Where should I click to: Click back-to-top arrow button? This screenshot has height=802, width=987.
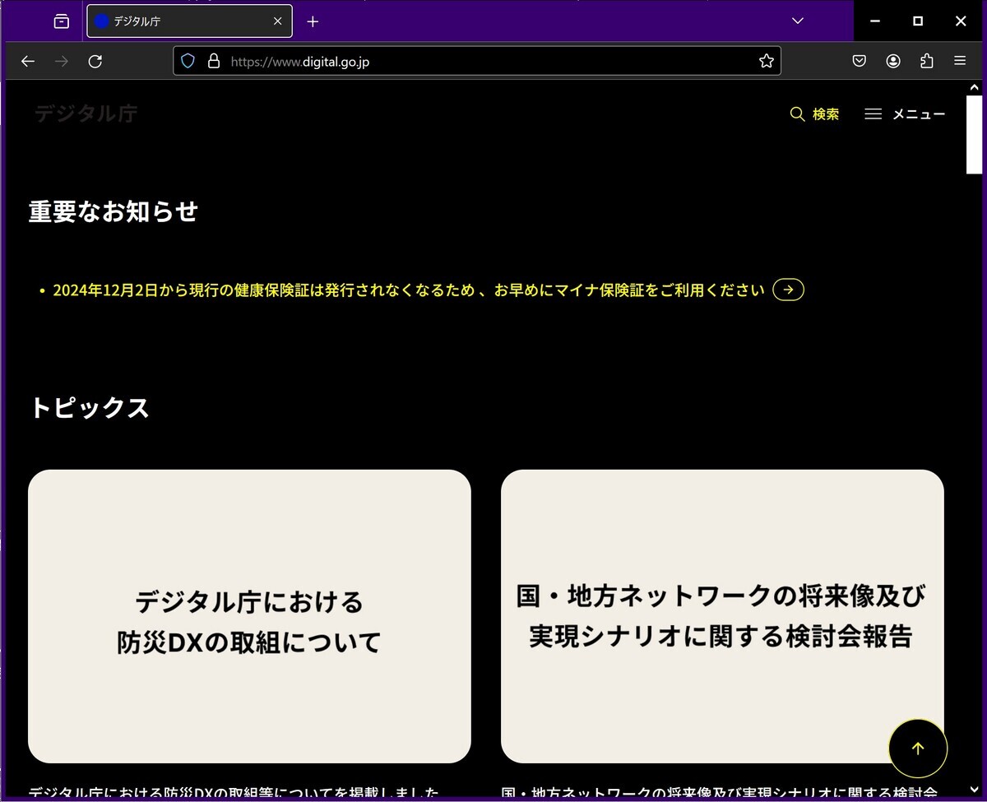click(918, 749)
